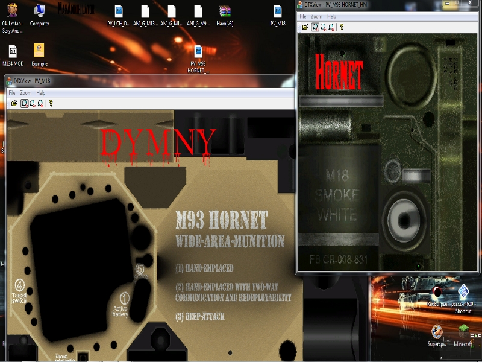This screenshot has height=362, width=482.
Task: Open File menu in DTXView PV_M18 window
Action: point(12,93)
